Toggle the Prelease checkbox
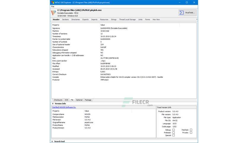248x143 pixels. (174, 133)
